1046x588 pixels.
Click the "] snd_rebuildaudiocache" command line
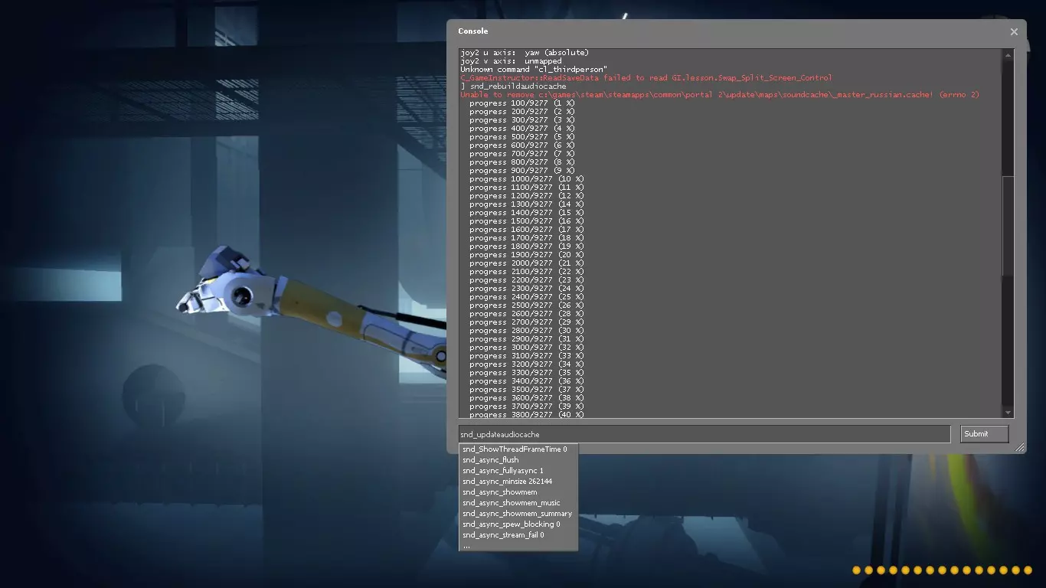tap(513, 87)
